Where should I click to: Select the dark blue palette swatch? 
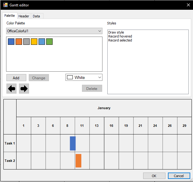[x=11, y=41]
